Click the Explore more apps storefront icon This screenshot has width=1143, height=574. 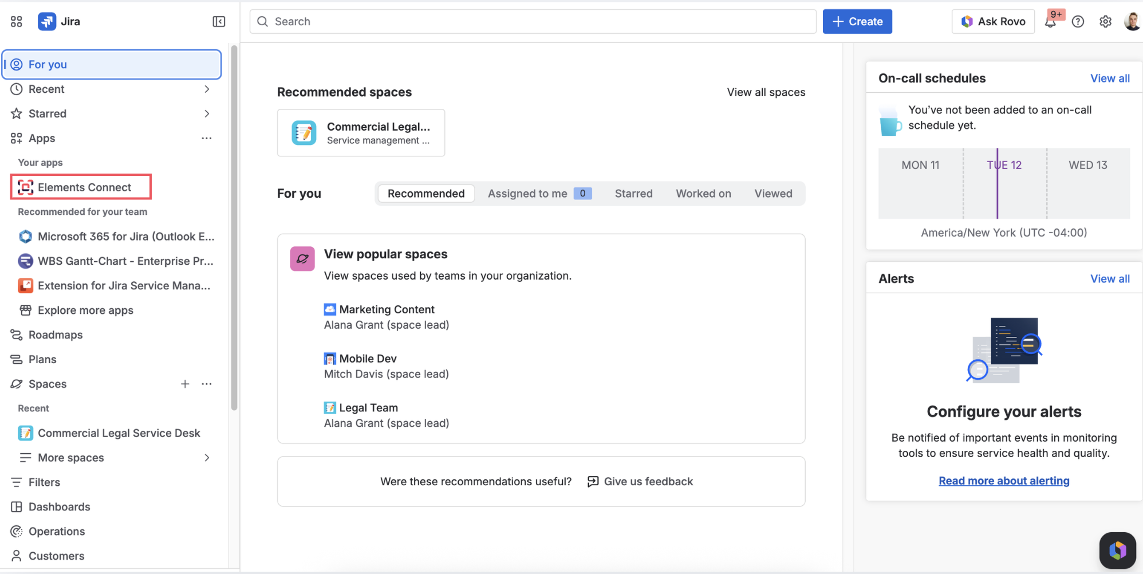coord(26,310)
